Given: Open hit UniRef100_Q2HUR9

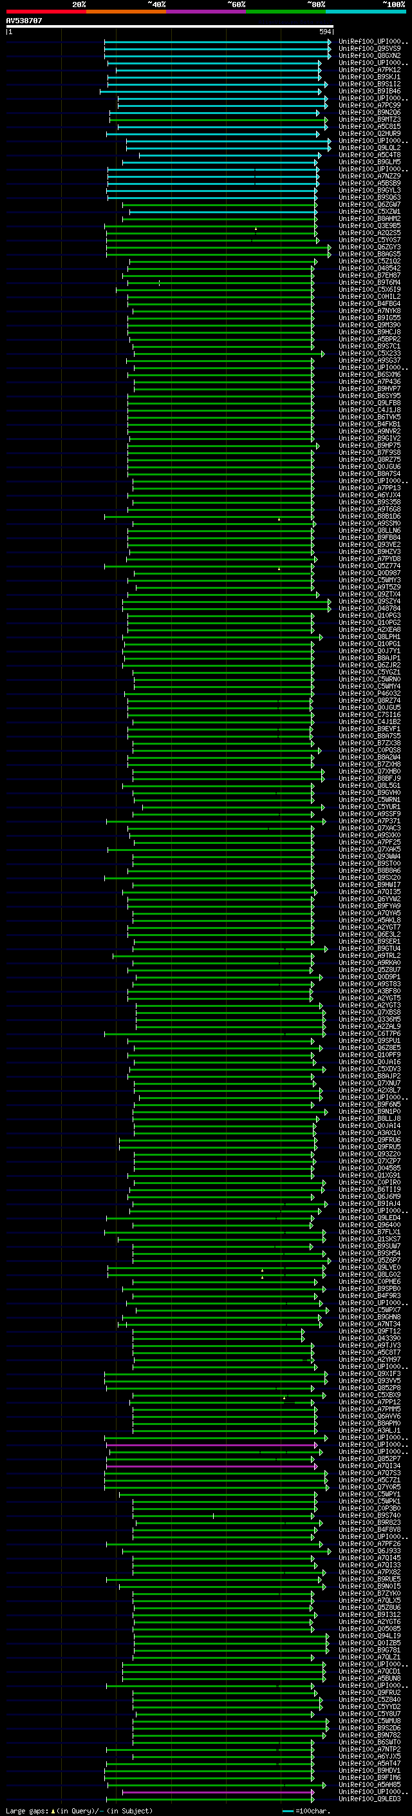Looking at the screenshot, I should click(x=370, y=134).
